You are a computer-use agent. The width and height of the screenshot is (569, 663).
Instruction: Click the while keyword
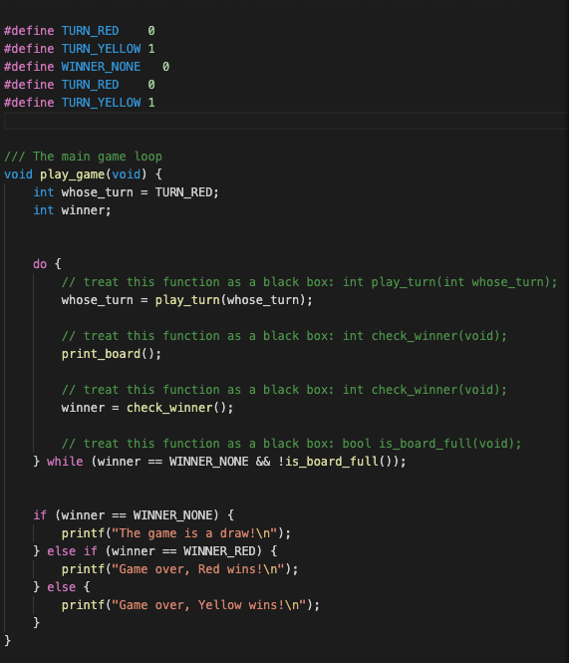click(65, 462)
